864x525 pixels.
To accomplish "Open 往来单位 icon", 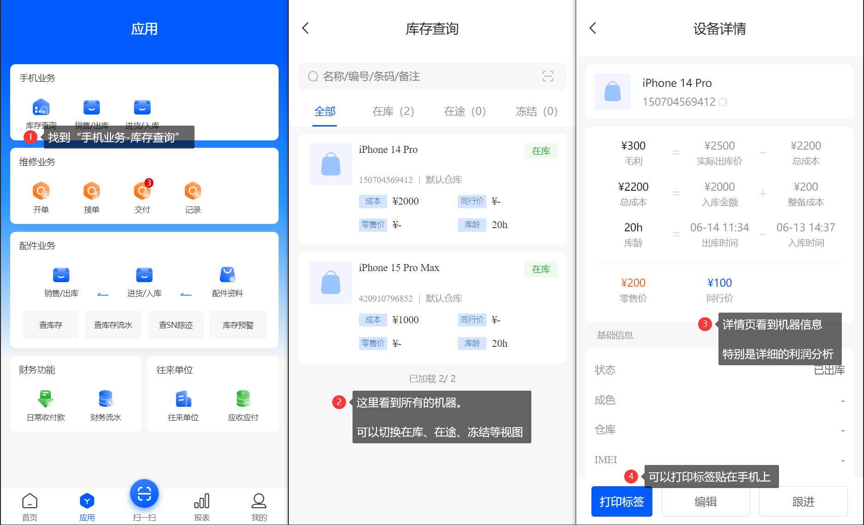I will click(x=183, y=399).
